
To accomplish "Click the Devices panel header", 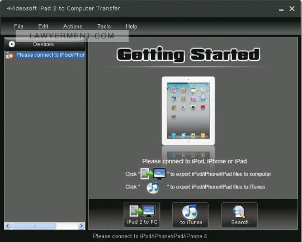I will (x=45, y=44).
